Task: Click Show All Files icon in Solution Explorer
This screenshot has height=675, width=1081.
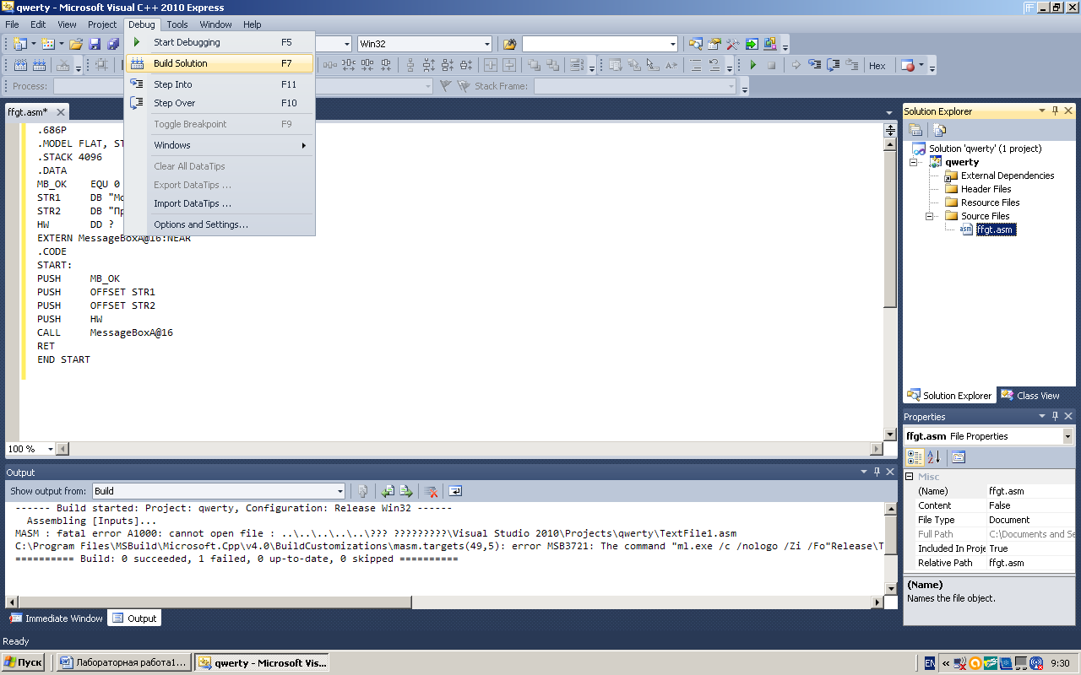Action: [x=940, y=130]
